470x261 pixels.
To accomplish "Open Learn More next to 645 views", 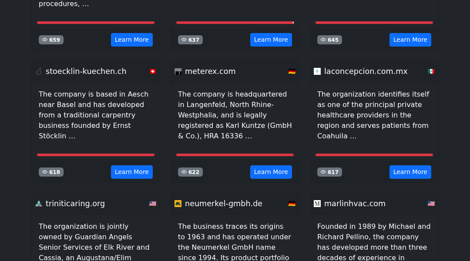I will (x=410, y=40).
